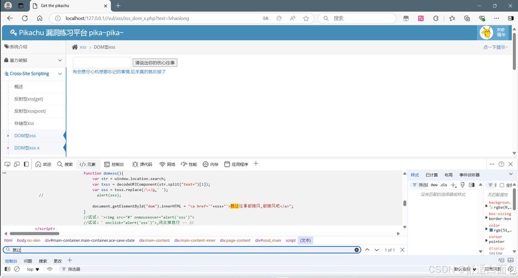Select console context dropdown top

(33, 269)
